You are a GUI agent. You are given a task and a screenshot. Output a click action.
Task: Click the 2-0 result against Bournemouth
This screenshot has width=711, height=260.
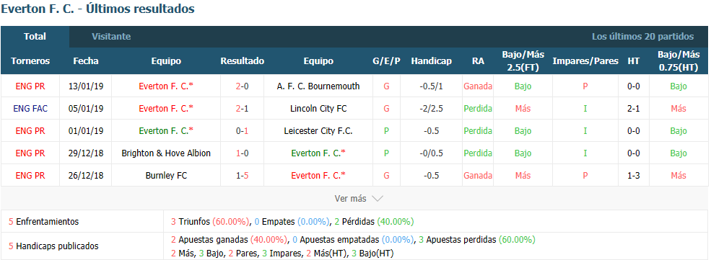click(x=242, y=86)
